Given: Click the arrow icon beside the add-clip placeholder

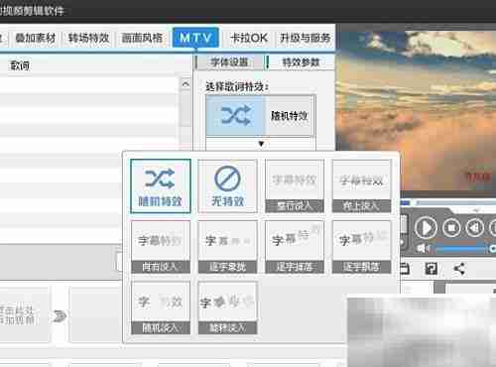Looking at the screenshot, I should click(x=60, y=315).
